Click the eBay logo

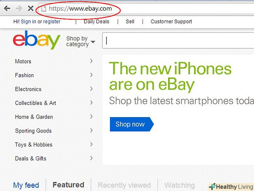[x=36, y=40]
